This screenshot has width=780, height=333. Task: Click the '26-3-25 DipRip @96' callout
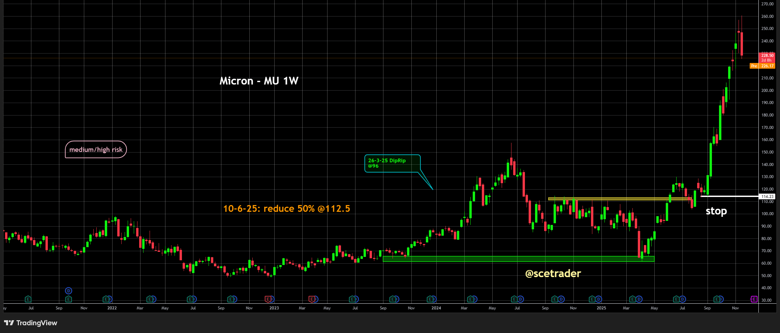point(393,163)
